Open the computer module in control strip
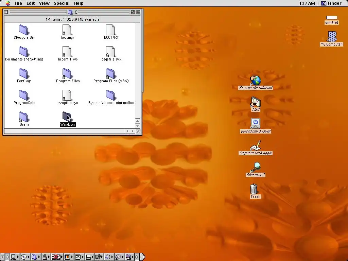This screenshot has height=261, width=348. [15, 257]
